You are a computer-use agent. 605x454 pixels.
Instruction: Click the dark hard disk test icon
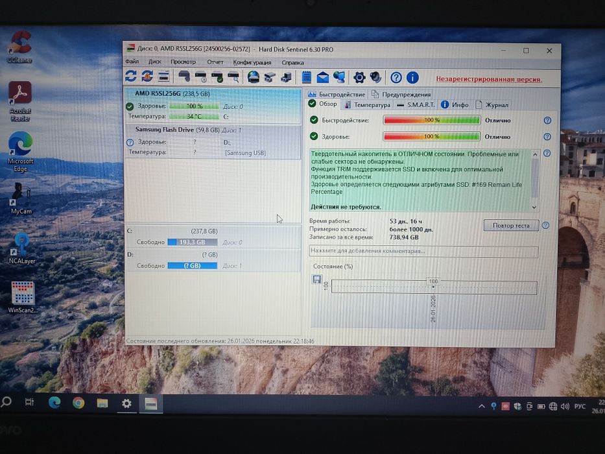tap(184, 77)
